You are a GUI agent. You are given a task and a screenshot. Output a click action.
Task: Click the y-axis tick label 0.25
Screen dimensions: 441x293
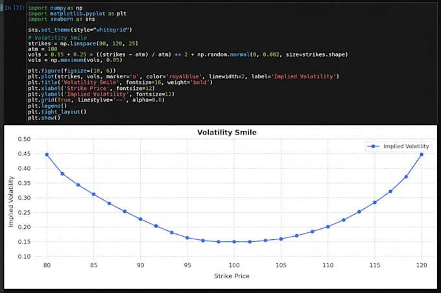click(x=24, y=213)
